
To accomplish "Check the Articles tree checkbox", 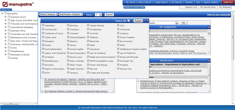I will pos(9,58).
